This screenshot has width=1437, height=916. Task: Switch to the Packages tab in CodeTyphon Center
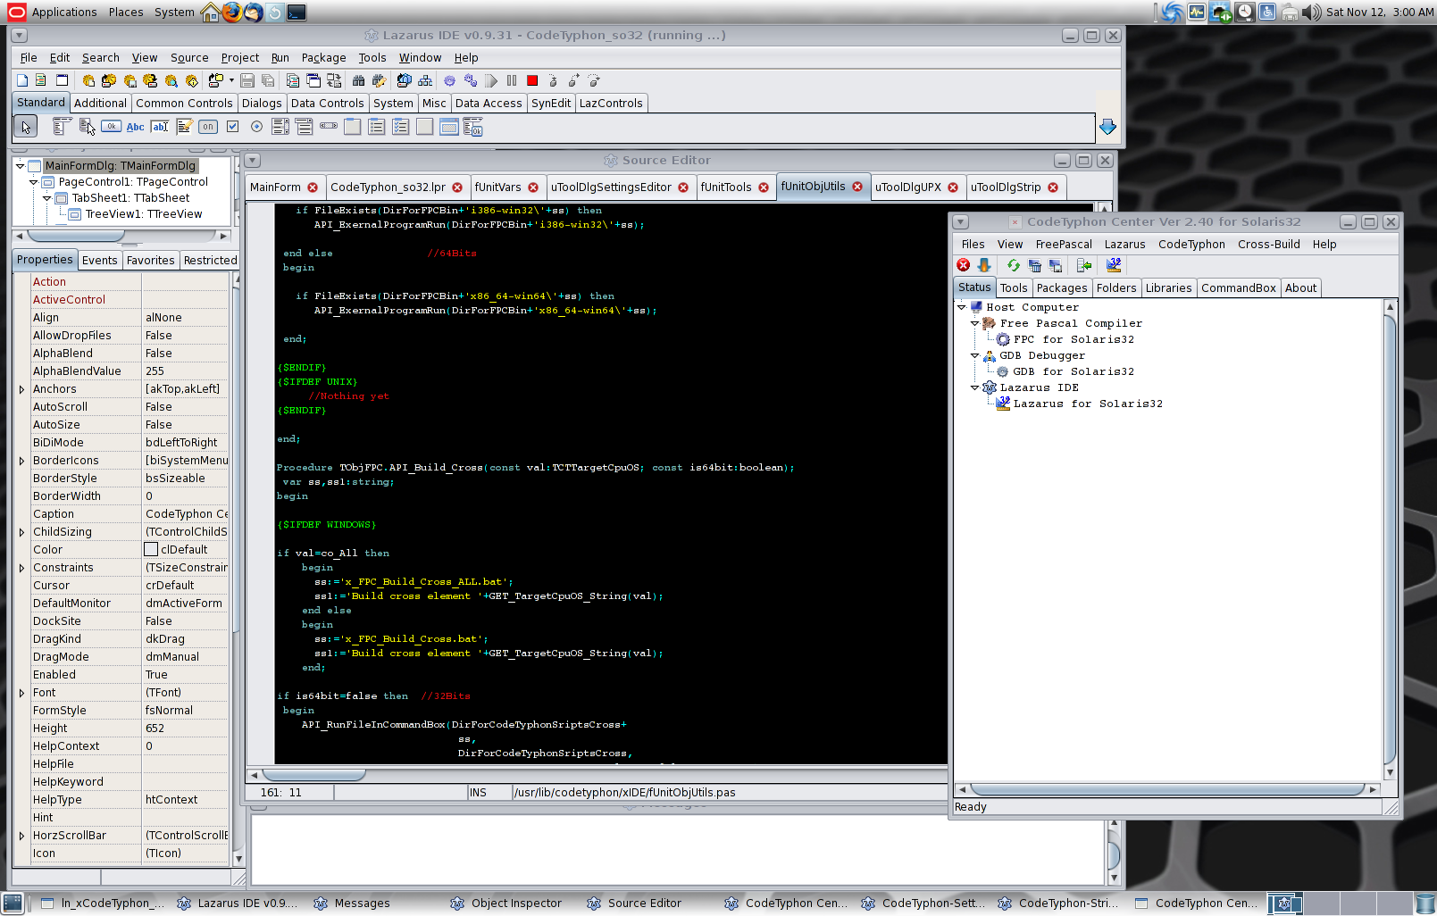(x=1062, y=288)
